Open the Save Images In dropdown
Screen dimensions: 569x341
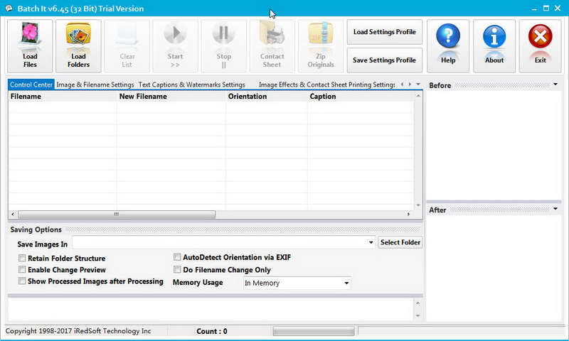tap(371, 242)
